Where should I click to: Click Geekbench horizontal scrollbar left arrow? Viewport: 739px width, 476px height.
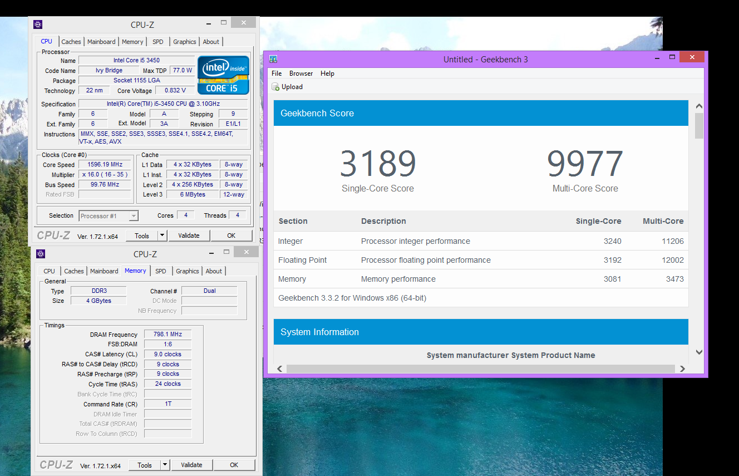(279, 369)
